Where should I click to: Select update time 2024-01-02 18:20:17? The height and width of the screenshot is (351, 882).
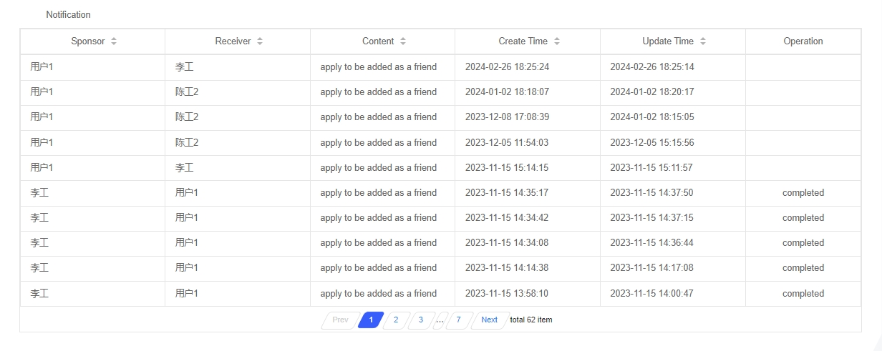click(652, 92)
